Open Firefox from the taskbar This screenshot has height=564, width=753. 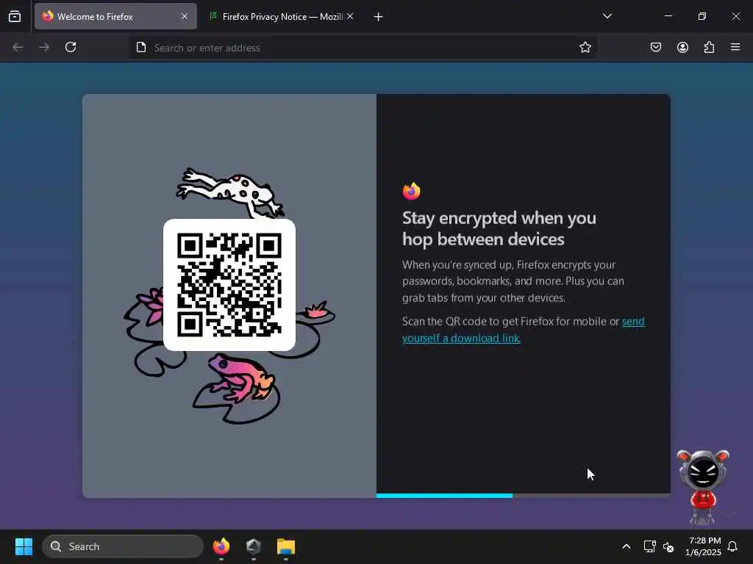(221, 546)
